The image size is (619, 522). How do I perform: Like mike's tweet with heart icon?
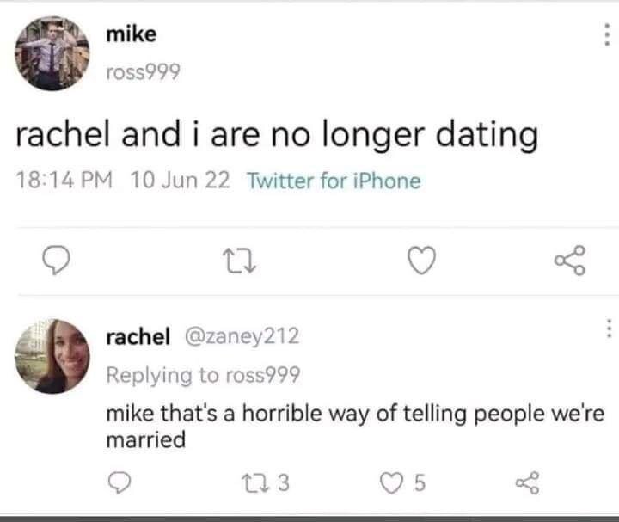[421, 260]
